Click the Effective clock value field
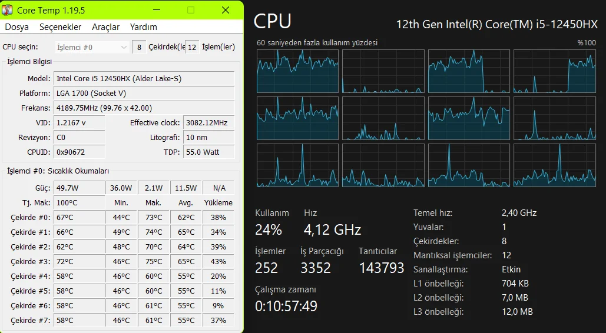This screenshot has width=606, height=333. [208, 123]
